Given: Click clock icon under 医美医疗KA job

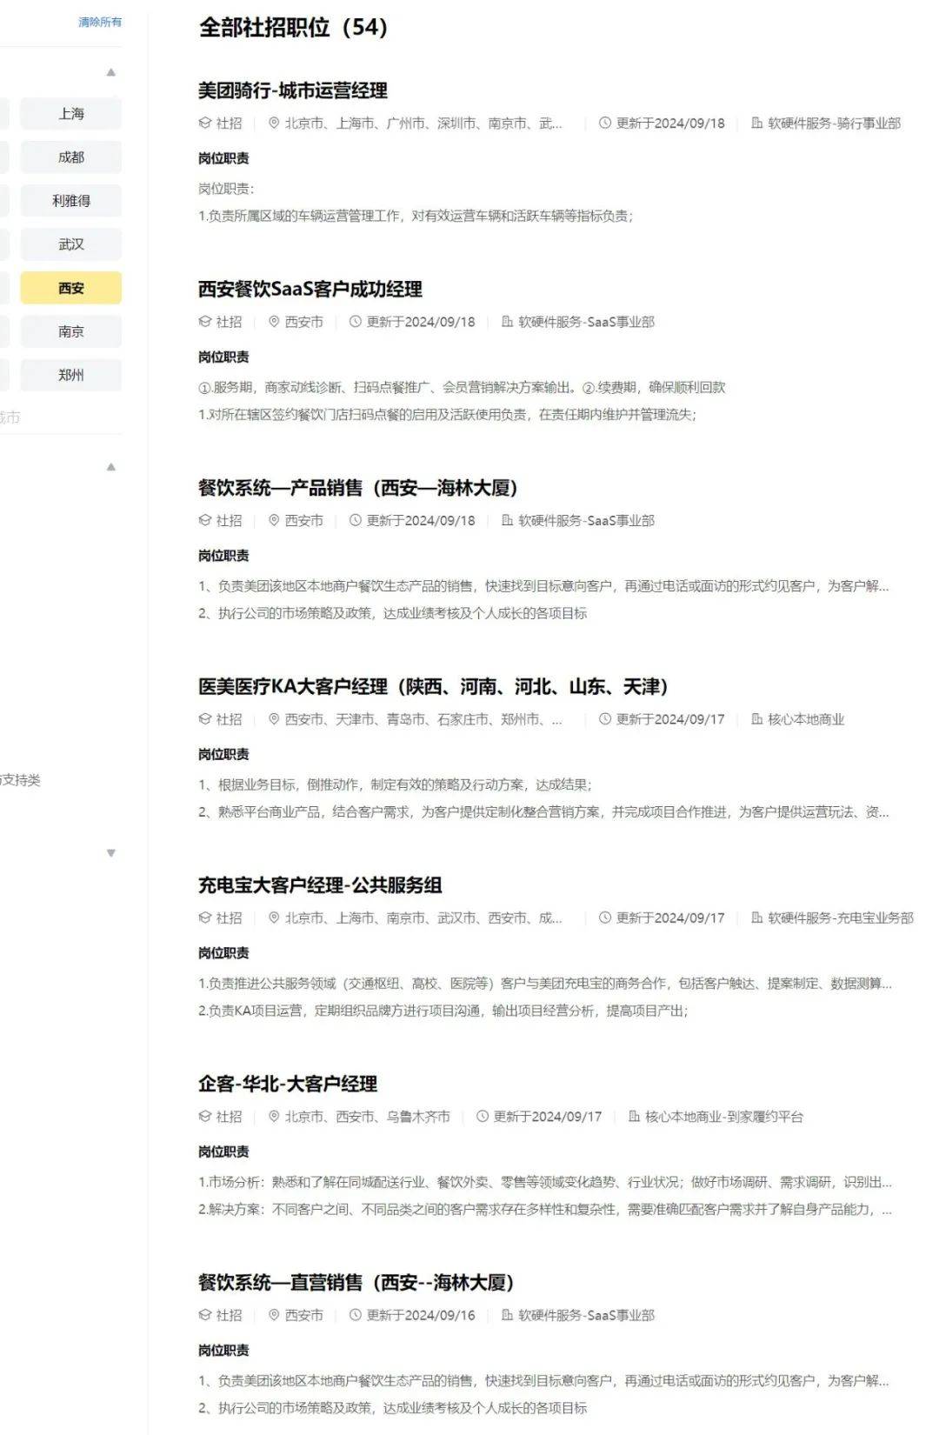Looking at the screenshot, I should (x=605, y=719).
